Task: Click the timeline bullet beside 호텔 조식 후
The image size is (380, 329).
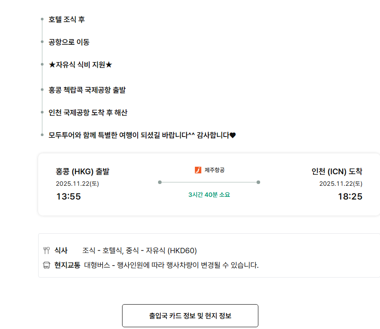Action: (42, 20)
